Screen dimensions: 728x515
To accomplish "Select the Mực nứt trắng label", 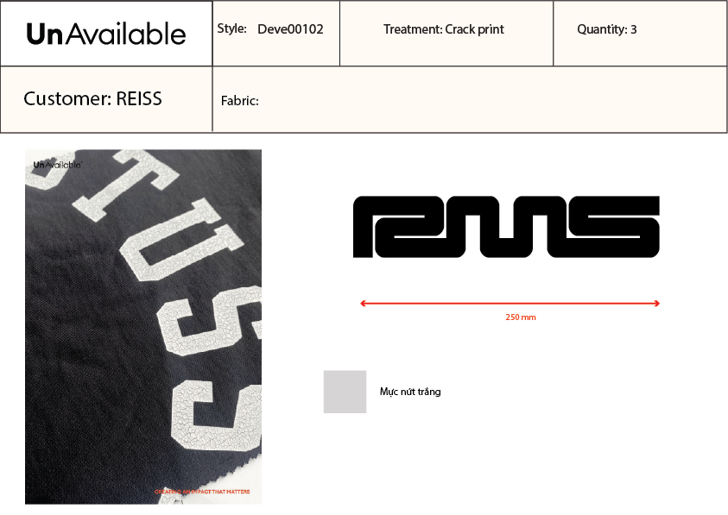I will pos(410,392).
